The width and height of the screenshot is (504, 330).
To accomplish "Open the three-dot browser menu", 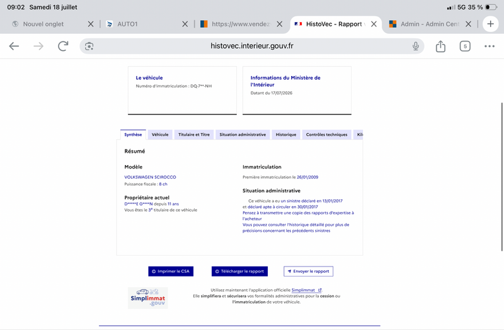I will (x=490, y=46).
